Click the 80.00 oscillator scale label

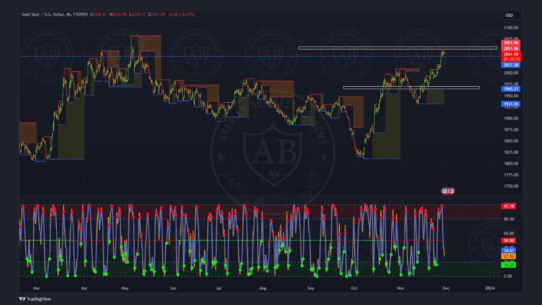click(509, 219)
